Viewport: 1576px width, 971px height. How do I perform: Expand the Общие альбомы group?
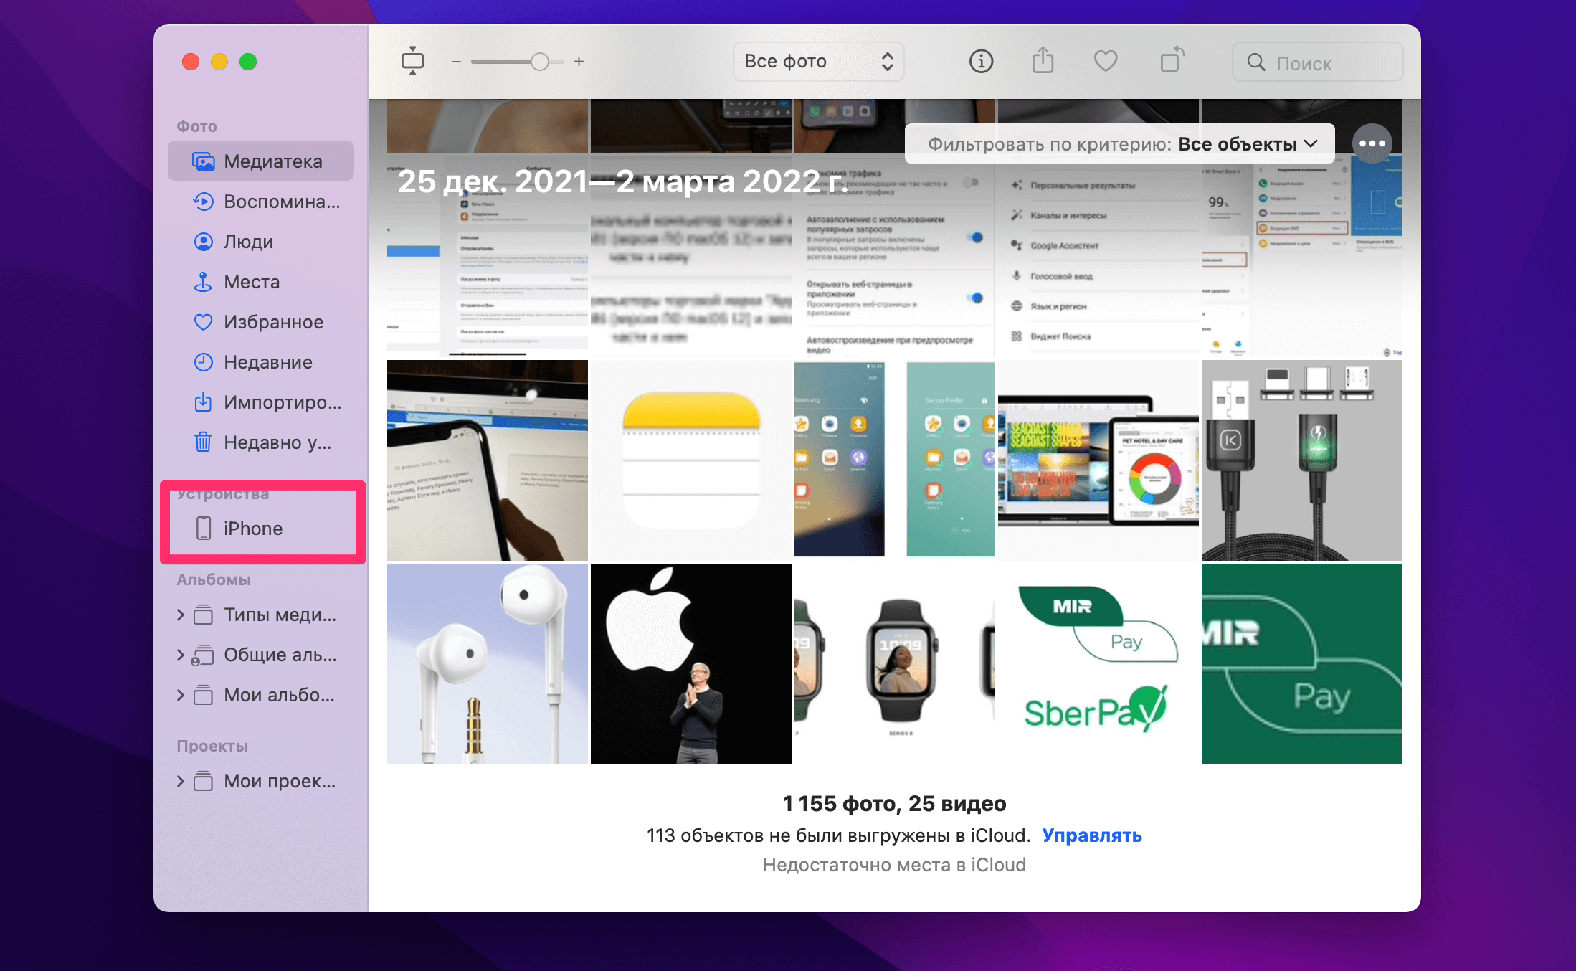coord(181,655)
